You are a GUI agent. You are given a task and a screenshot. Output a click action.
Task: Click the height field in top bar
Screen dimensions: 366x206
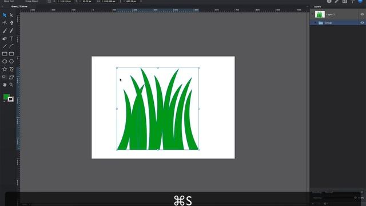pyautogui.click(x=131, y=1)
